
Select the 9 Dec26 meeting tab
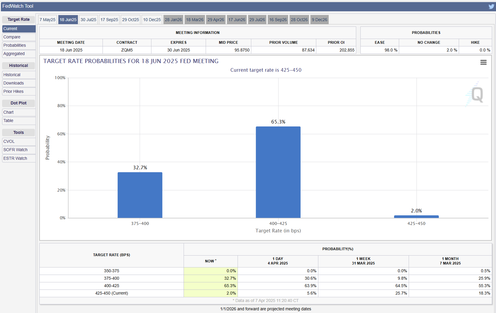(x=319, y=20)
